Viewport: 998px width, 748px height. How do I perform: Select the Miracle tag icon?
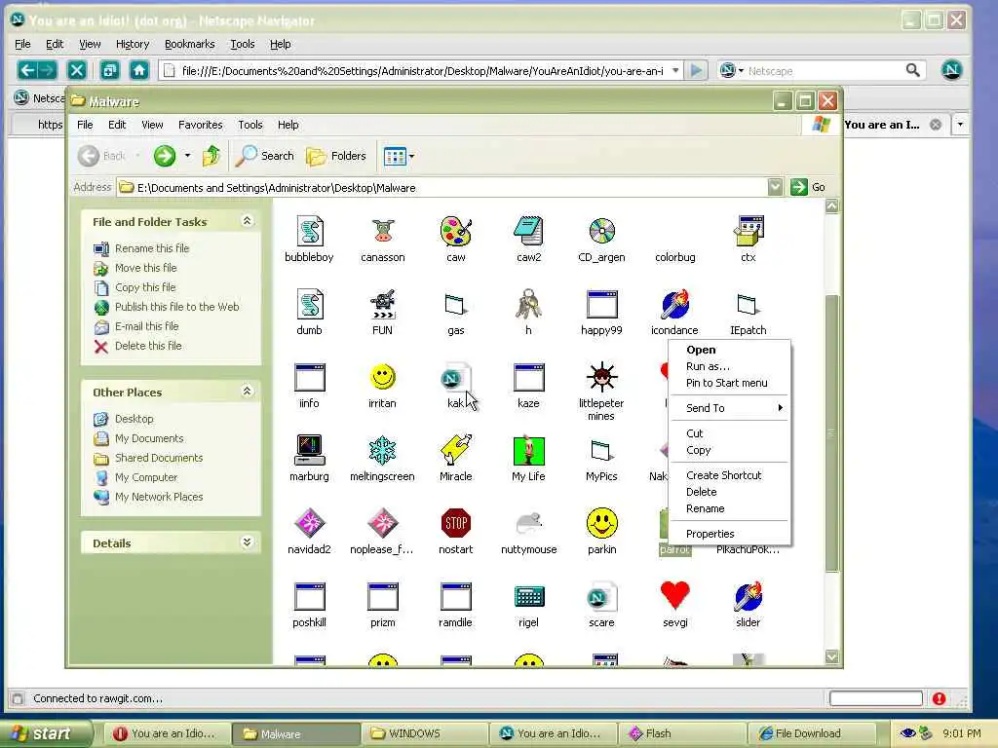point(456,450)
